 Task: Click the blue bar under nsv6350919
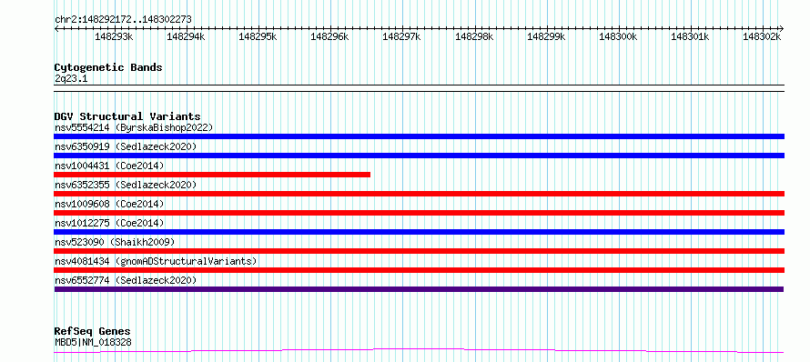pyautogui.click(x=419, y=156)
